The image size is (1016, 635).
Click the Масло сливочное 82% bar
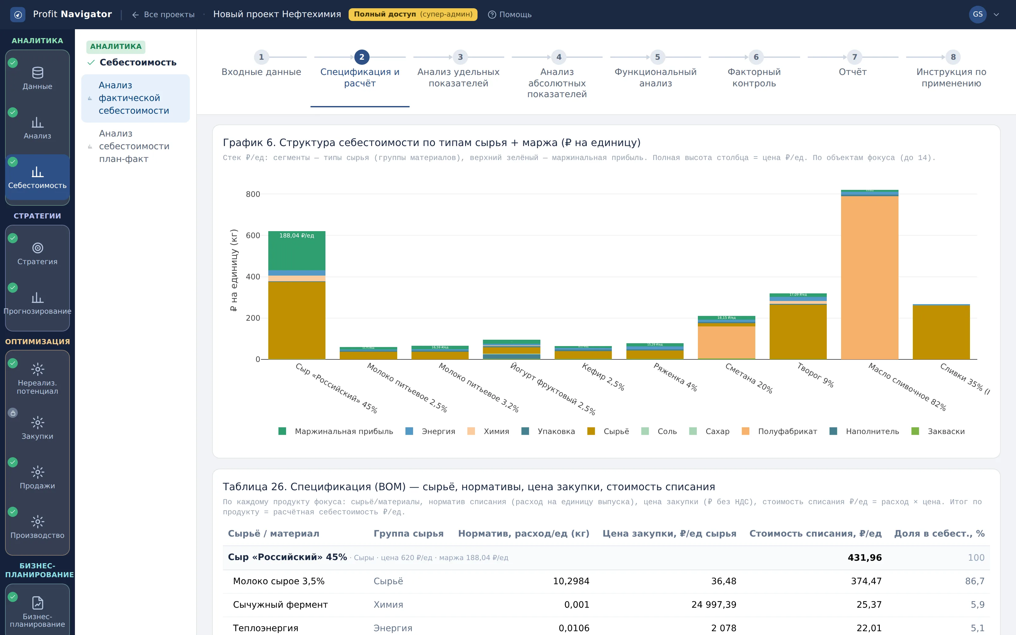[x=870, y=275]
